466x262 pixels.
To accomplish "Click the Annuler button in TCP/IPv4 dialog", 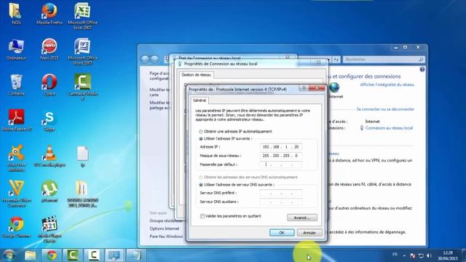I will click(x=309, y=233).
